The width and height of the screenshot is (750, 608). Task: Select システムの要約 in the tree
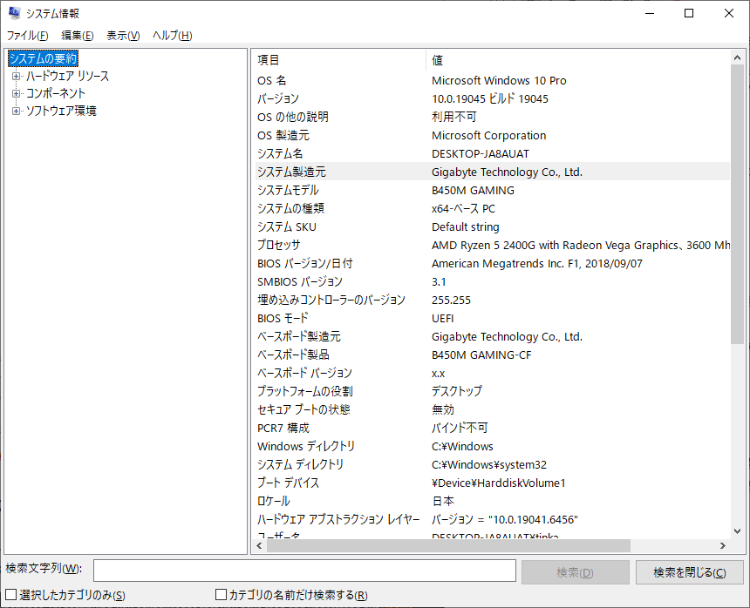tap(43, 58)
